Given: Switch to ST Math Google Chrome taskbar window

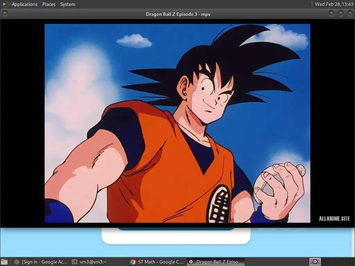Looking at the screenshot, I should click(157, 262).
